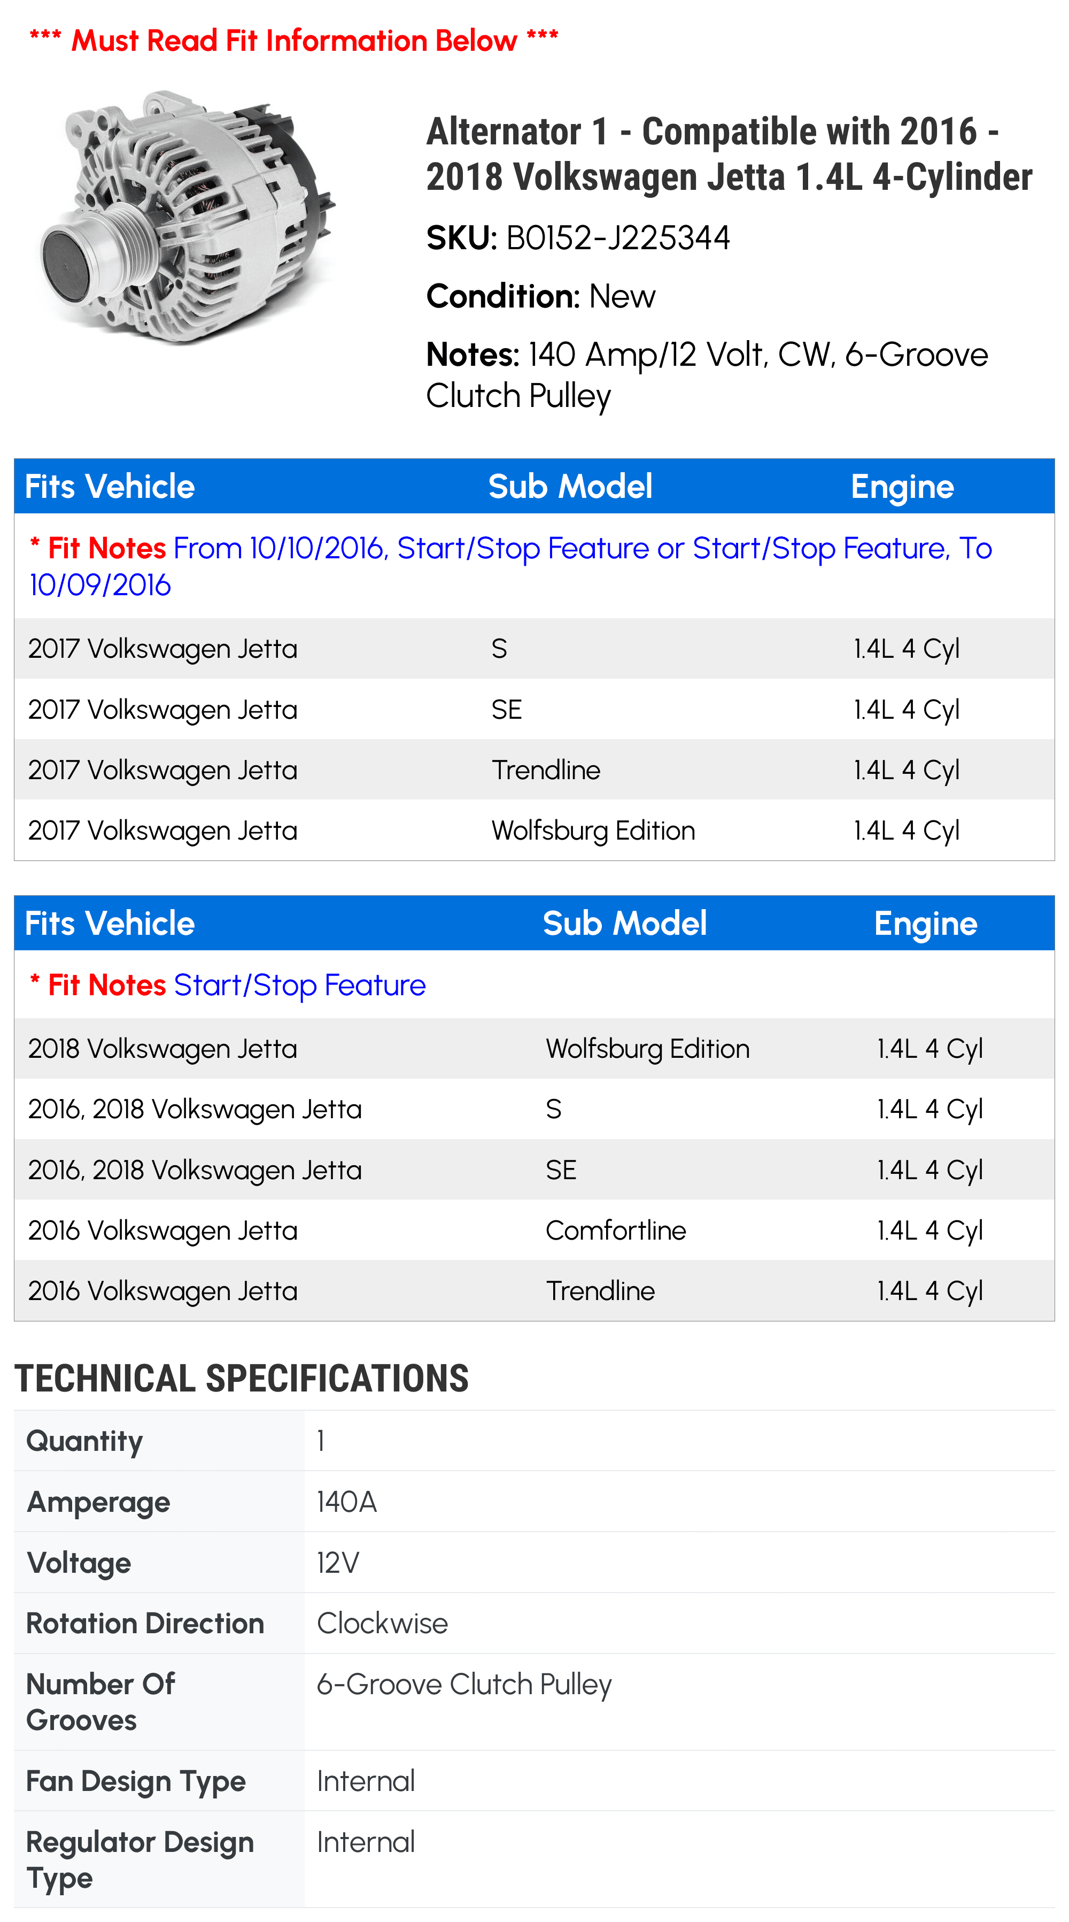Click Engine header in second table
This screenshot has width=1069, height=1922.
924,924
